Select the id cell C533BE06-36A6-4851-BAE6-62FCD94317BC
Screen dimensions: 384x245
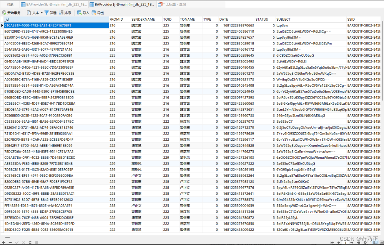coord(56,122)
